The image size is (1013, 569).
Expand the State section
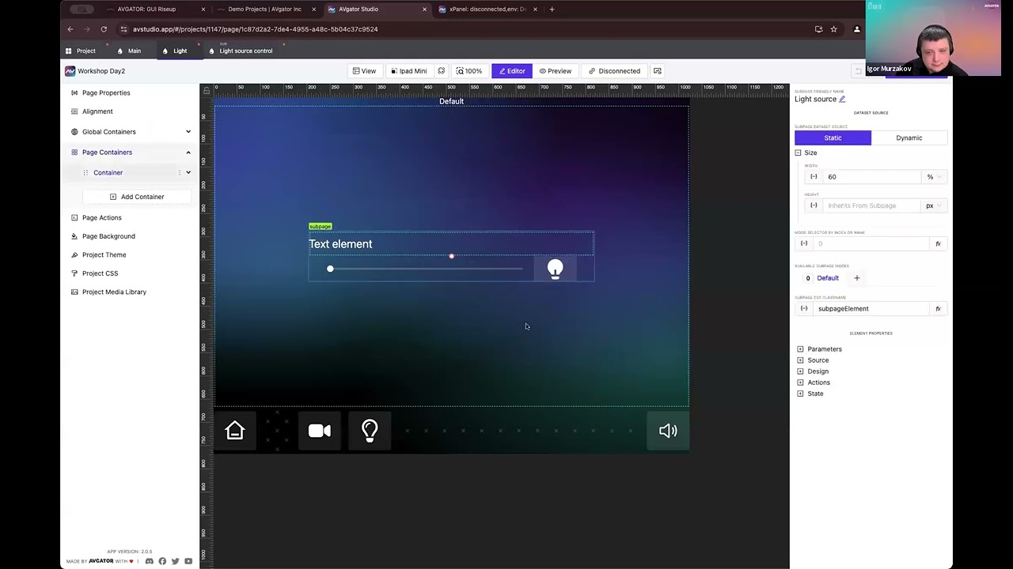[800, 394]
